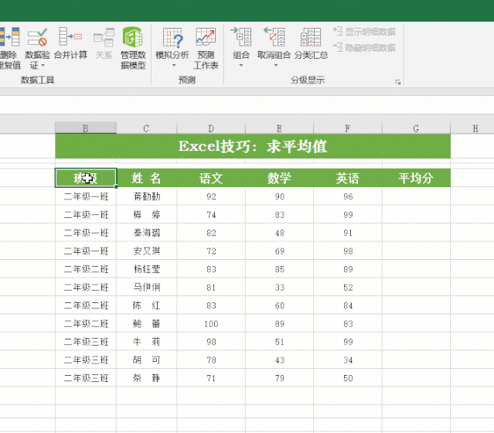The height and width of the screenshot is (433, 494).
Task: Expand the 组合 dropdown arrow
Action: (x=241, y=66)
